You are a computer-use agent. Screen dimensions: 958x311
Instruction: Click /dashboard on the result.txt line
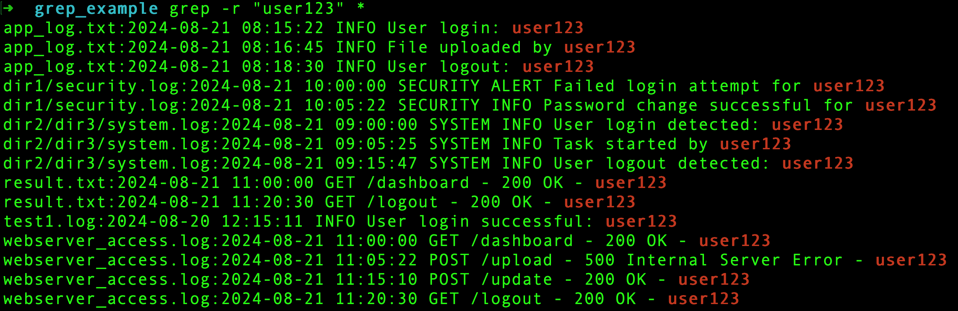click(x=418, y=183)
